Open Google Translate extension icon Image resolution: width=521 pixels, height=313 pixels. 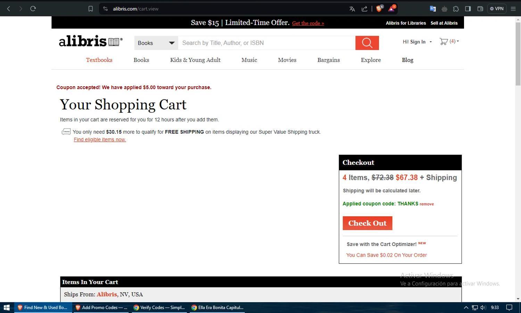coord(433,9)
